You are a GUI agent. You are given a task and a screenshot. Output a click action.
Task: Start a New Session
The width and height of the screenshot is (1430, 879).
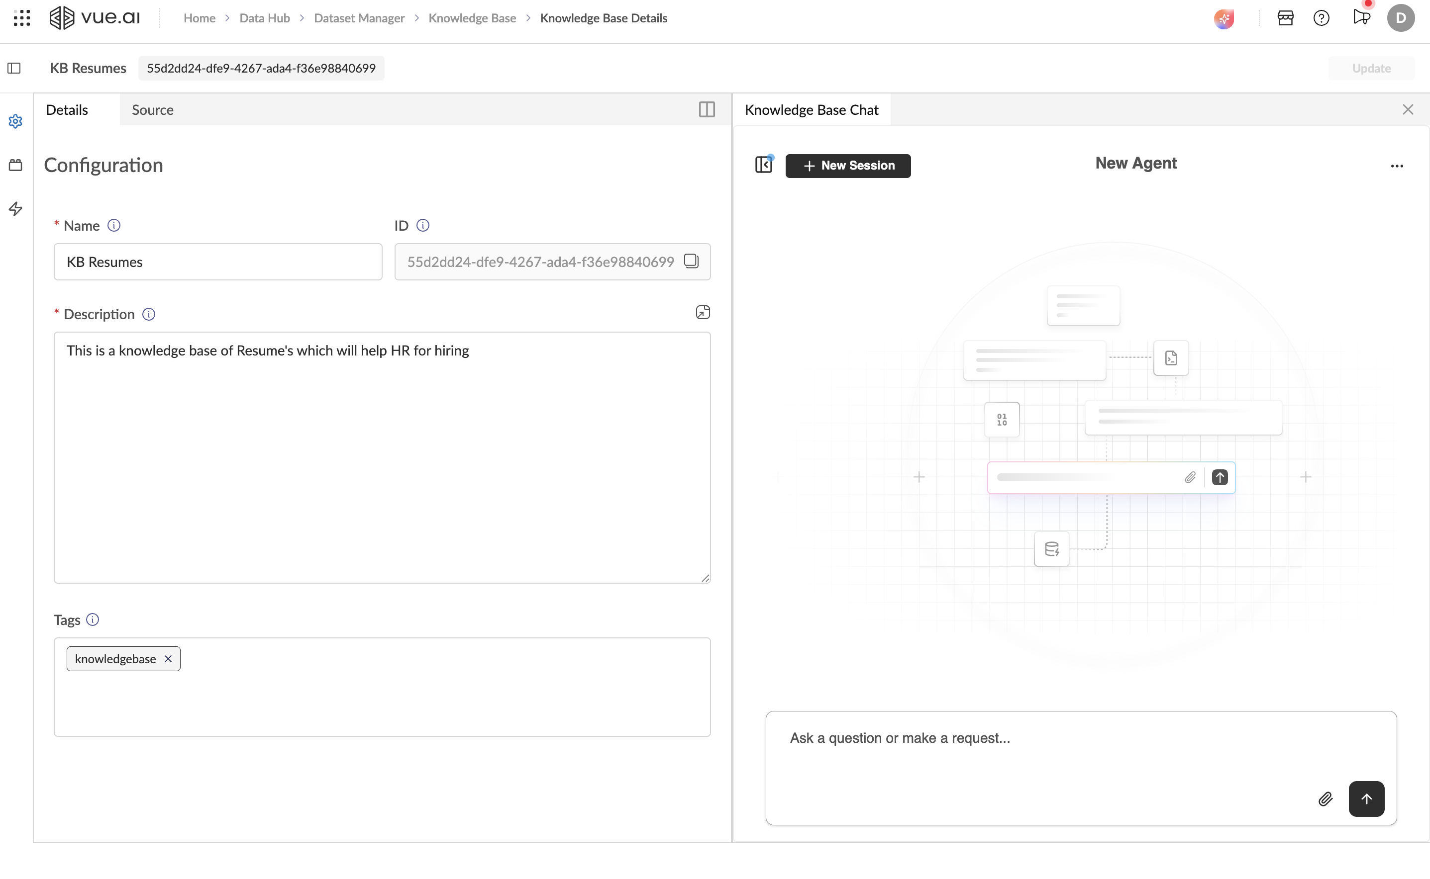[x=848, y=166]
